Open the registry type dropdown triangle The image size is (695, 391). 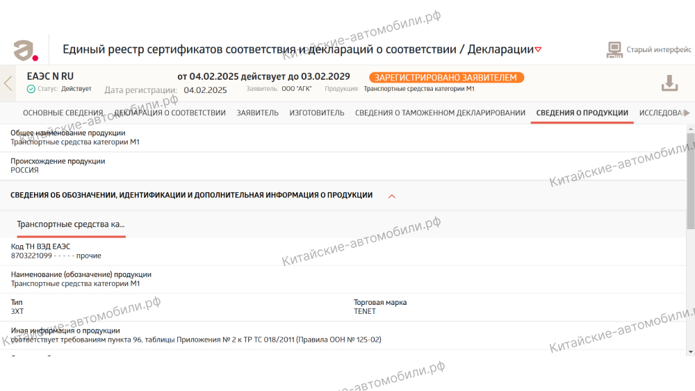538,49
